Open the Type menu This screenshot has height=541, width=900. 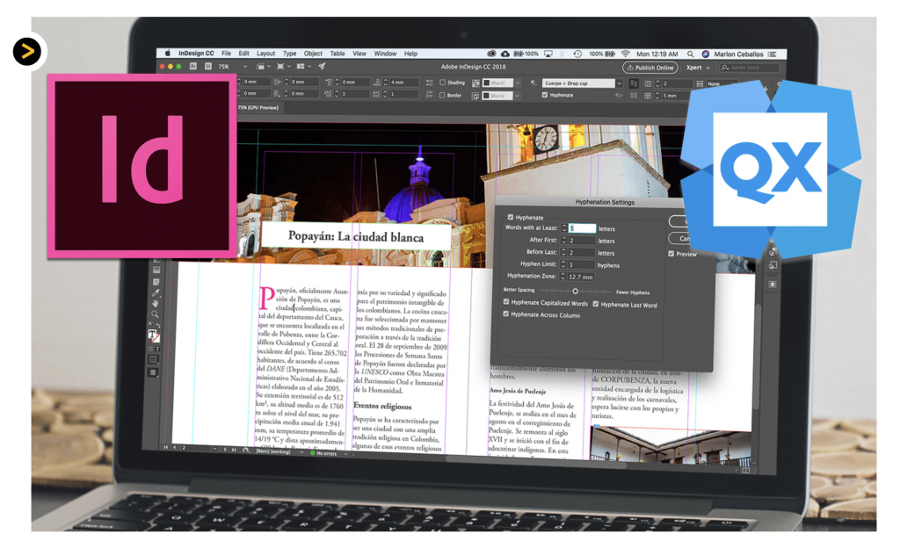tap(288, 53)
